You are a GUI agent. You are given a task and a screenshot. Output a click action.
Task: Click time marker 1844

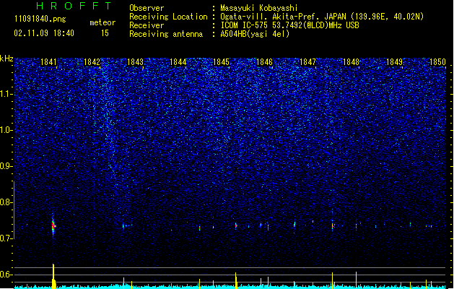pos(178,62)
